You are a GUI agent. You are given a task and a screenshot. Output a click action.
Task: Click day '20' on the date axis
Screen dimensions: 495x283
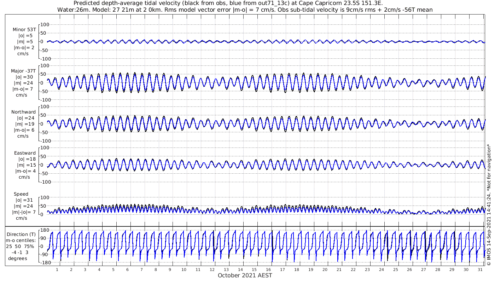[325, 270]
